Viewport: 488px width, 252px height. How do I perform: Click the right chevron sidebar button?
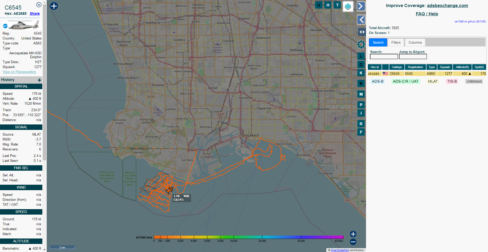[x=361, y=6]
